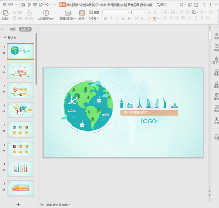Select slide 4 world map thumbnail
This screenshot has width=219, height=208.
21,110
